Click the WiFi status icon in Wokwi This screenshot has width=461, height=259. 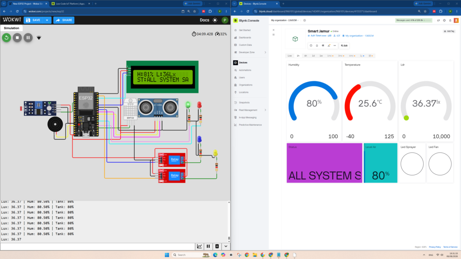[x=39, y=38]
